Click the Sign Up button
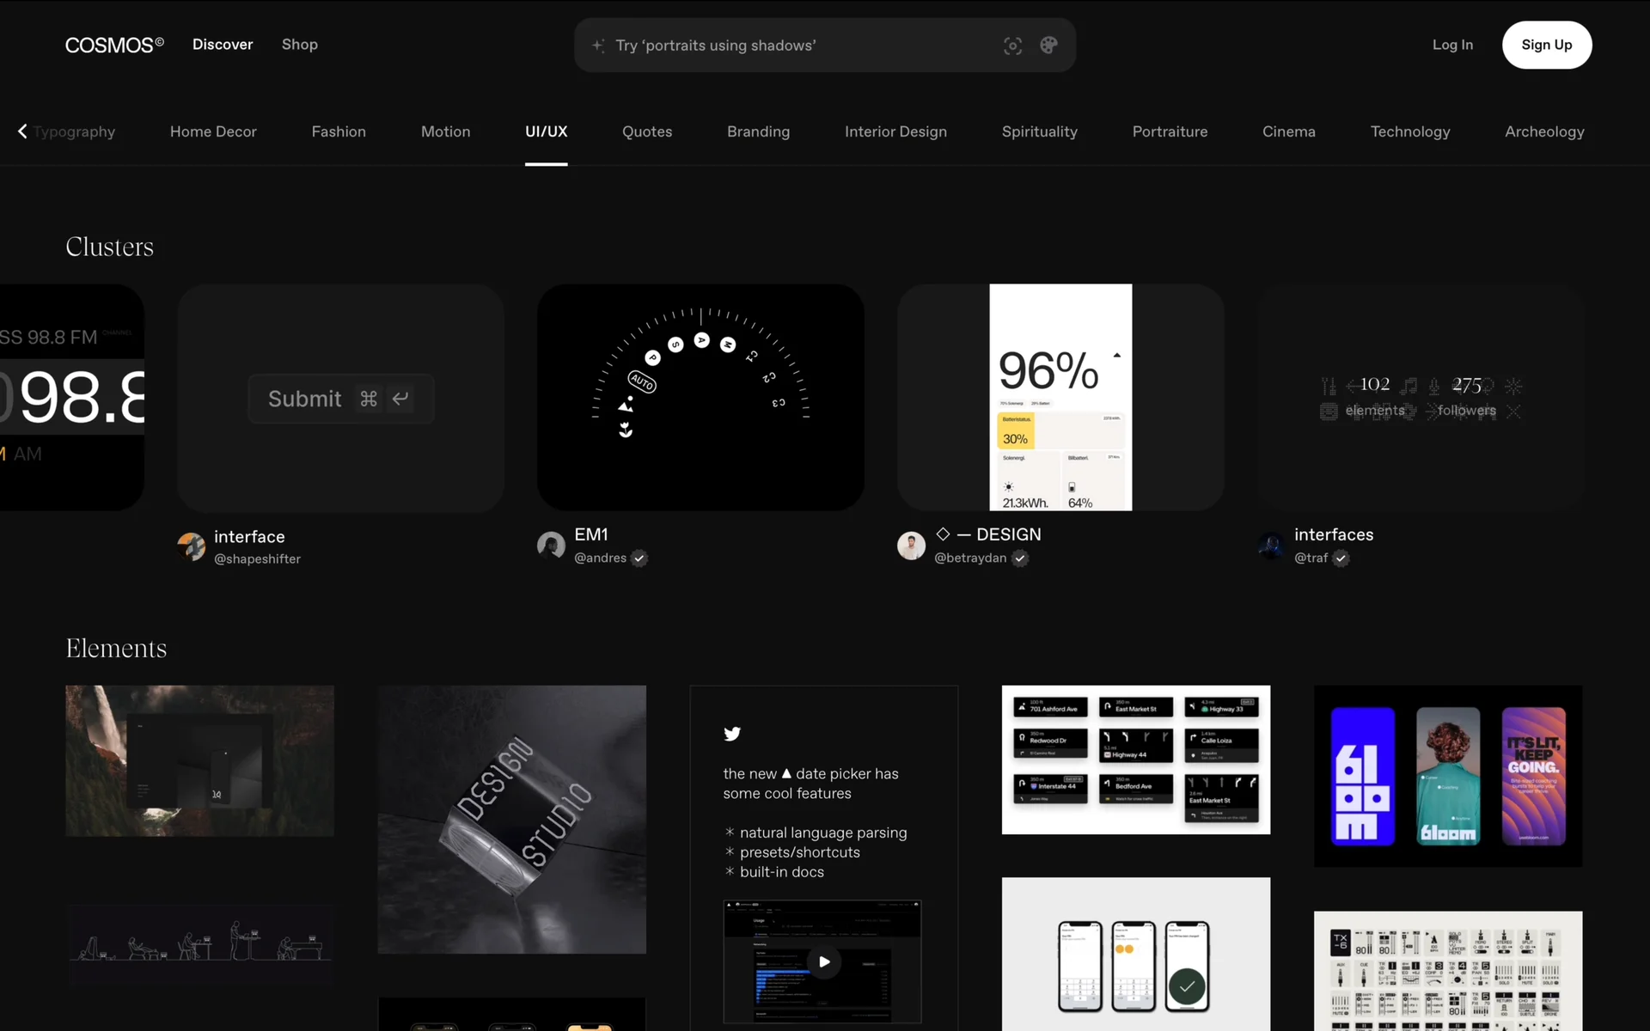Screen dimensions: 1650x1031 [1546, 45]
